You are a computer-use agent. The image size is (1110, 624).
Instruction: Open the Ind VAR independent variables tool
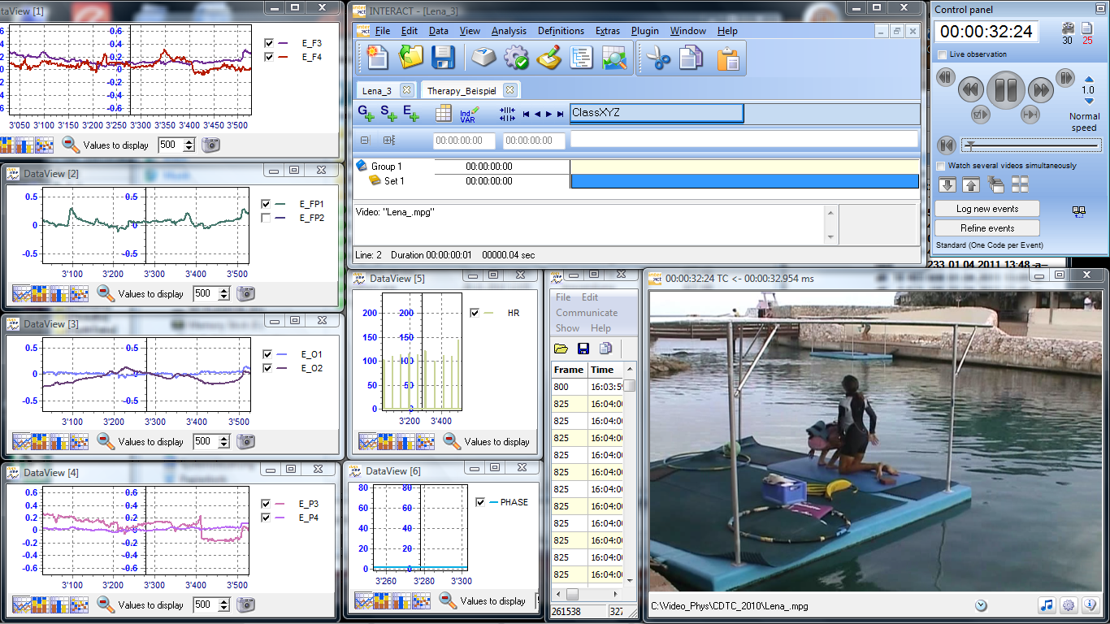pyautogui.click(x=469, y=114)
